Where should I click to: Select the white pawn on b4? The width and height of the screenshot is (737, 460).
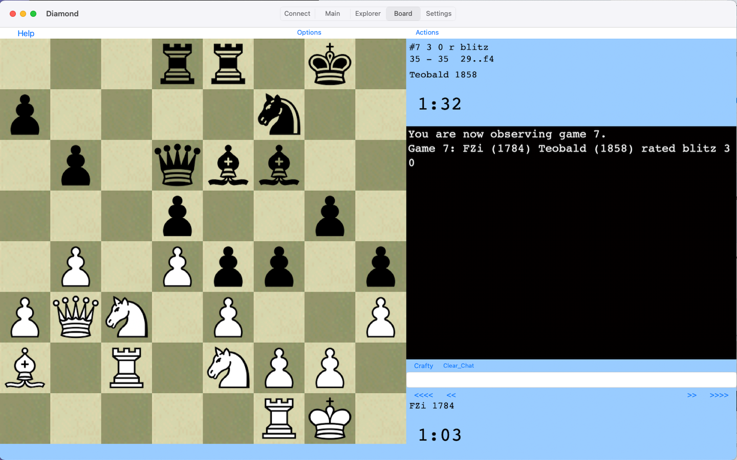tap(76, 266)
